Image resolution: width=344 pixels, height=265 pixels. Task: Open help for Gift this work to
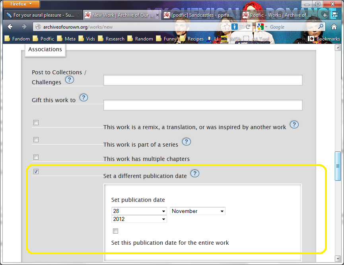click(84, 98)
